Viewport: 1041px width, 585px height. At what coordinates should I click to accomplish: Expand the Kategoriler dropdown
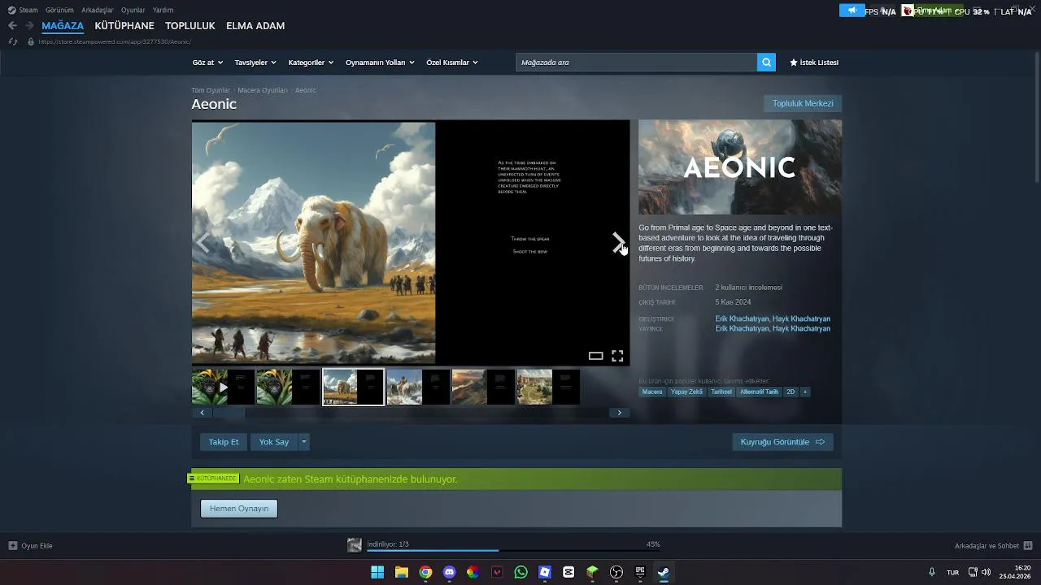311,63
